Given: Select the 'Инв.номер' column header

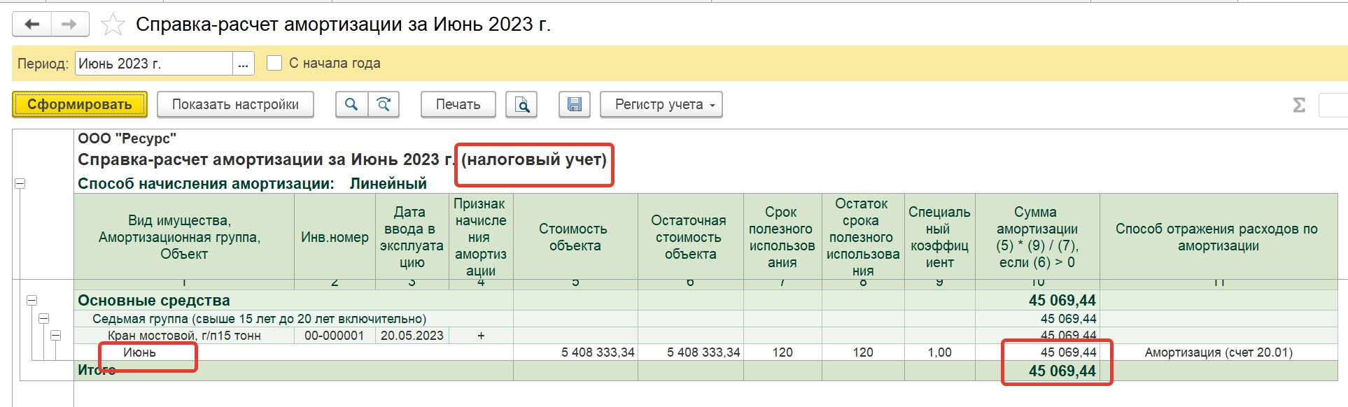Looking at the screenshot, I should pyautogui.click(x=335, y=237).
